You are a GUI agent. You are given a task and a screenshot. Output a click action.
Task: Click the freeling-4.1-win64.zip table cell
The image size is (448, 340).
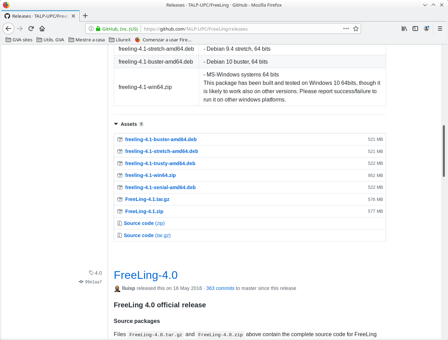pyautogui.click(x=156, y=87)
